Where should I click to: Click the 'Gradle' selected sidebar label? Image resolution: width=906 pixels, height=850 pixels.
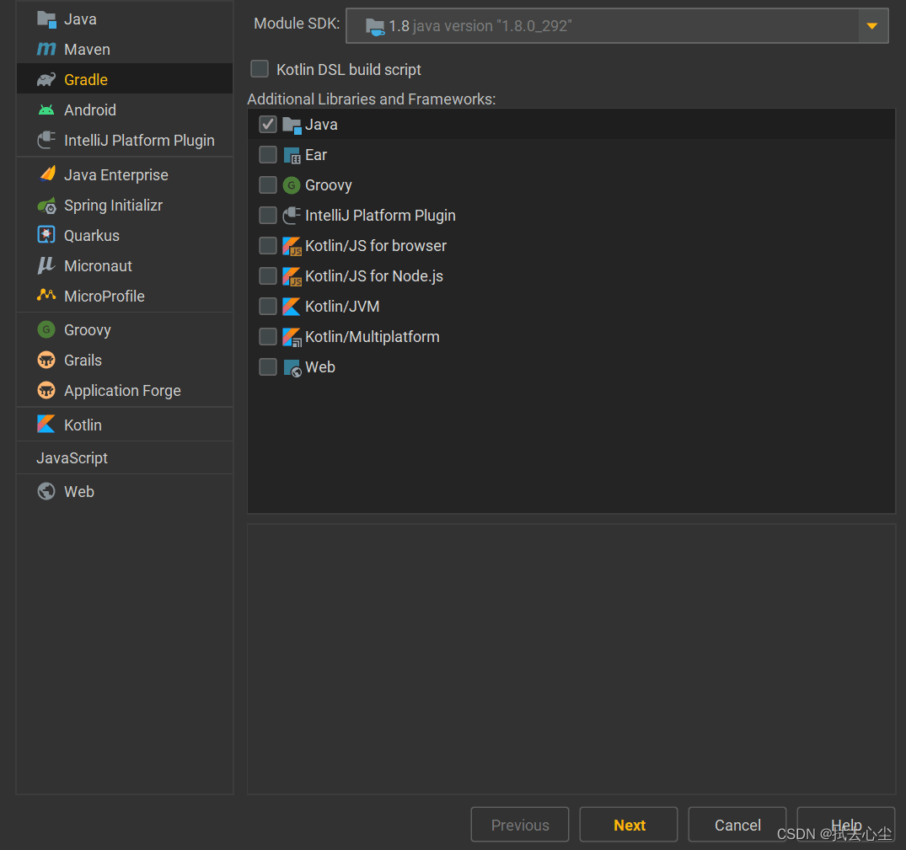86,80
